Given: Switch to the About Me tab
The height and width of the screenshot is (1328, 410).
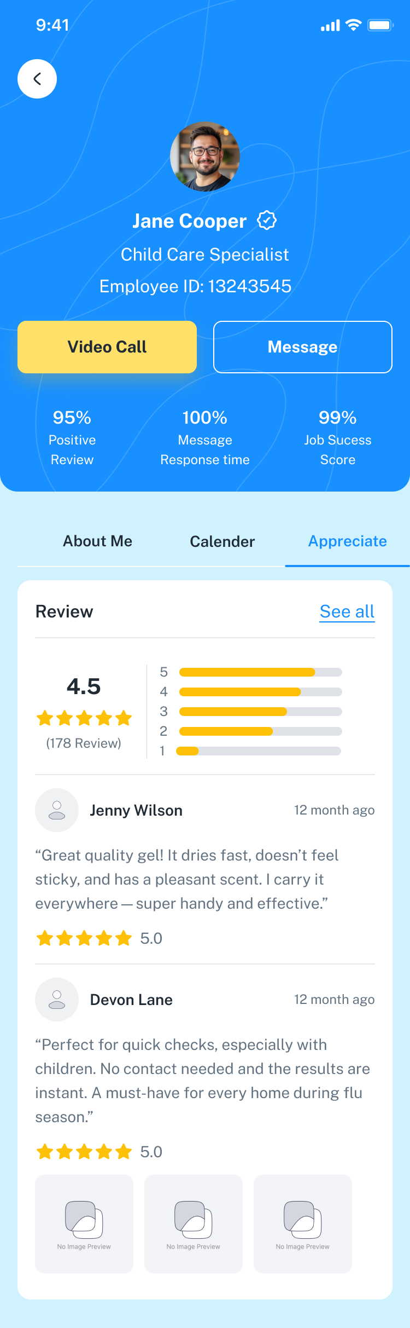Looking at the screenshot, I should pos(98,541).
